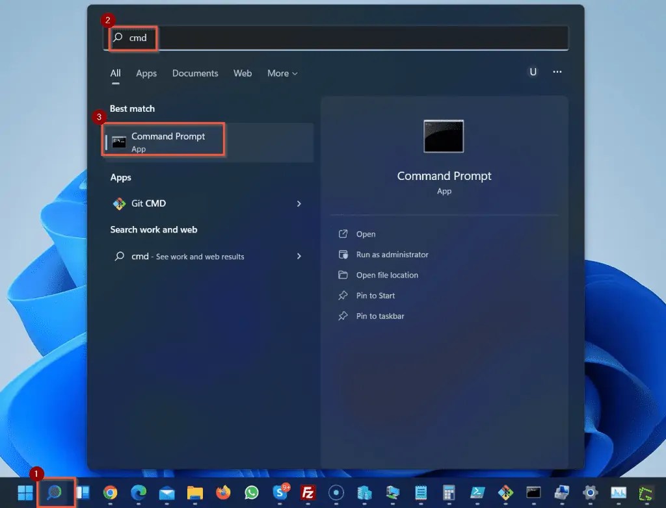Expand the More filter dropdown

tap(282, 73)
